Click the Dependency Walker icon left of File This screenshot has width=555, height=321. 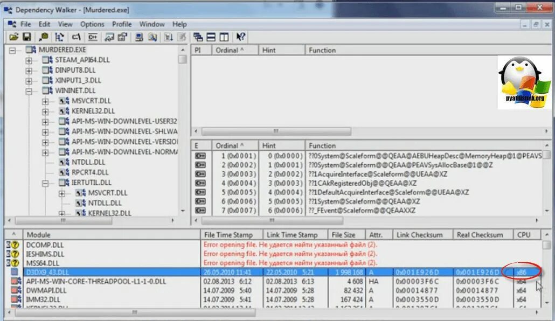click(x=12, y=24)
